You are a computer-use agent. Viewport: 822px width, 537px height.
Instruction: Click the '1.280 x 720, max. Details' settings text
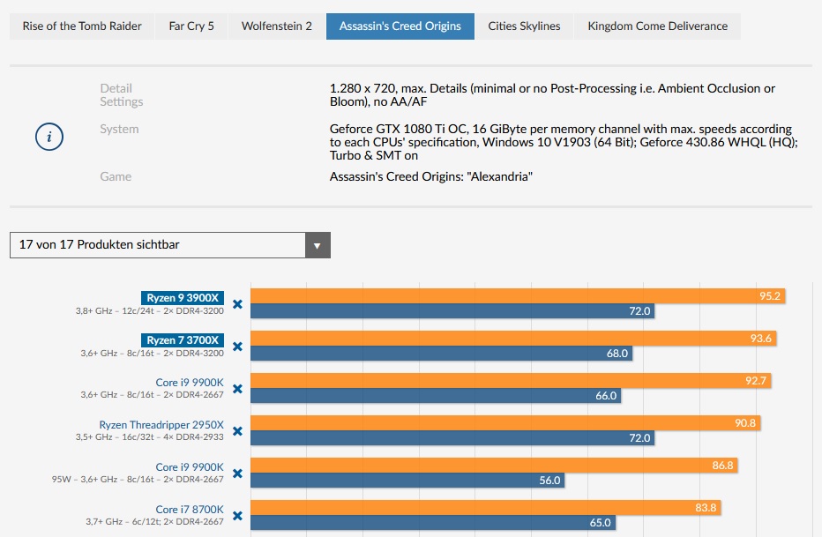pyautogui.click(x=552, y=95)
